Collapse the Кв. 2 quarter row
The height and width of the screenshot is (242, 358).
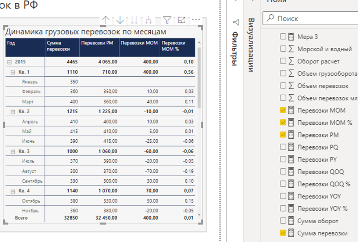[13, 112]
